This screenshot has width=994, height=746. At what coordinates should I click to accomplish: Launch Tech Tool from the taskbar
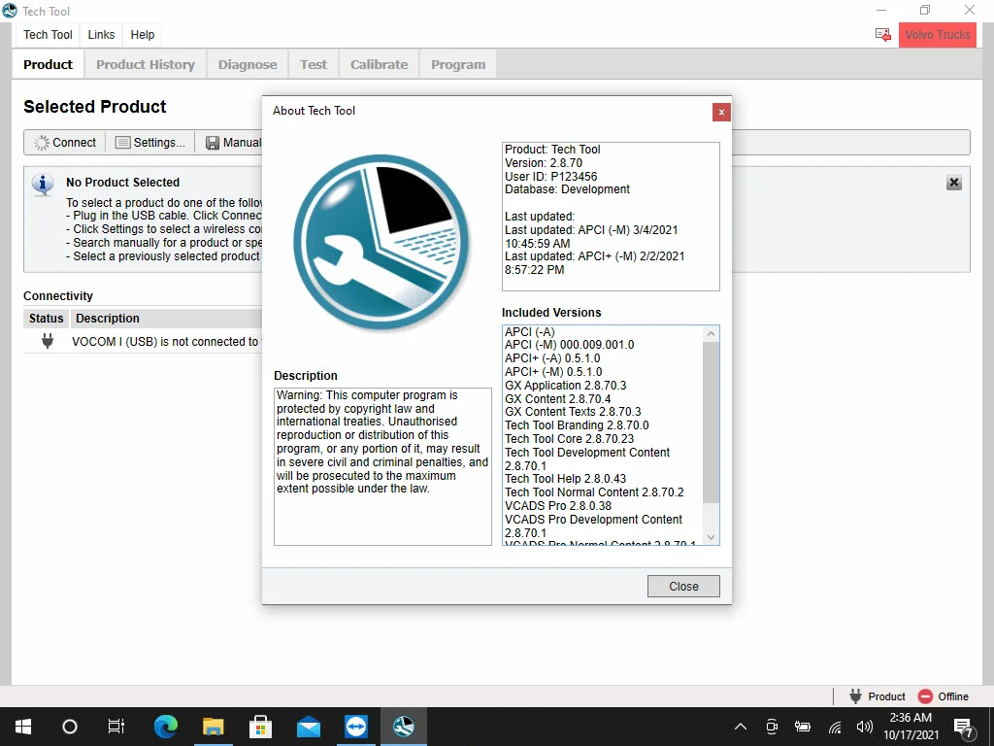(x=403, y=726)
